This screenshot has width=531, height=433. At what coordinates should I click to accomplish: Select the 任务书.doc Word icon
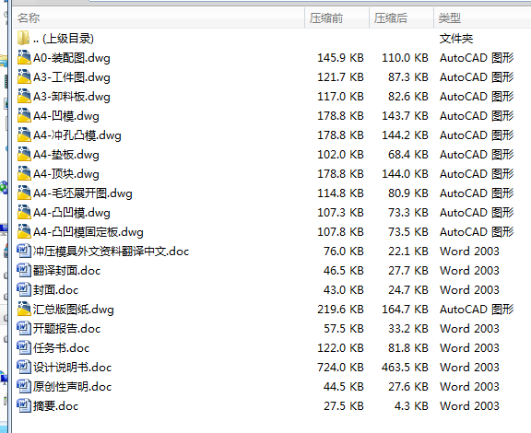pyautogui.click(x=24, y=347)
